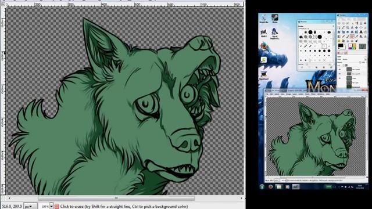The image size is (372, 209).
Task: Open the 100% zoom dropdown arrow
Action: pos(51,207)
